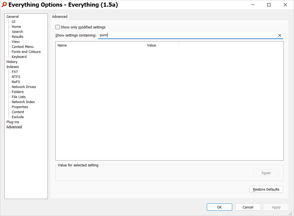Select Search in the options tree
The height and width of the screenshot is (216, 294).
pyautogui.click(x=17, y=32)
